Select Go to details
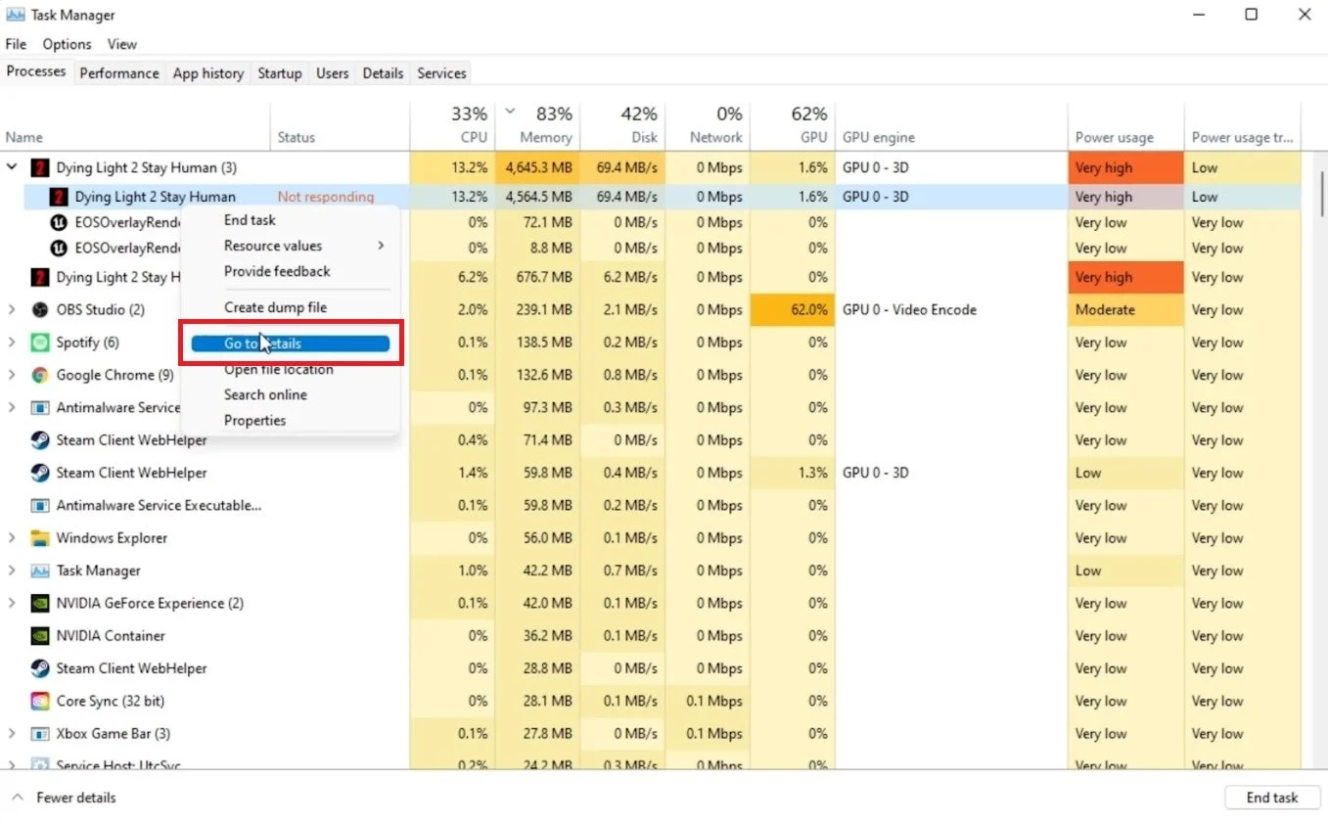 point(290,343)
